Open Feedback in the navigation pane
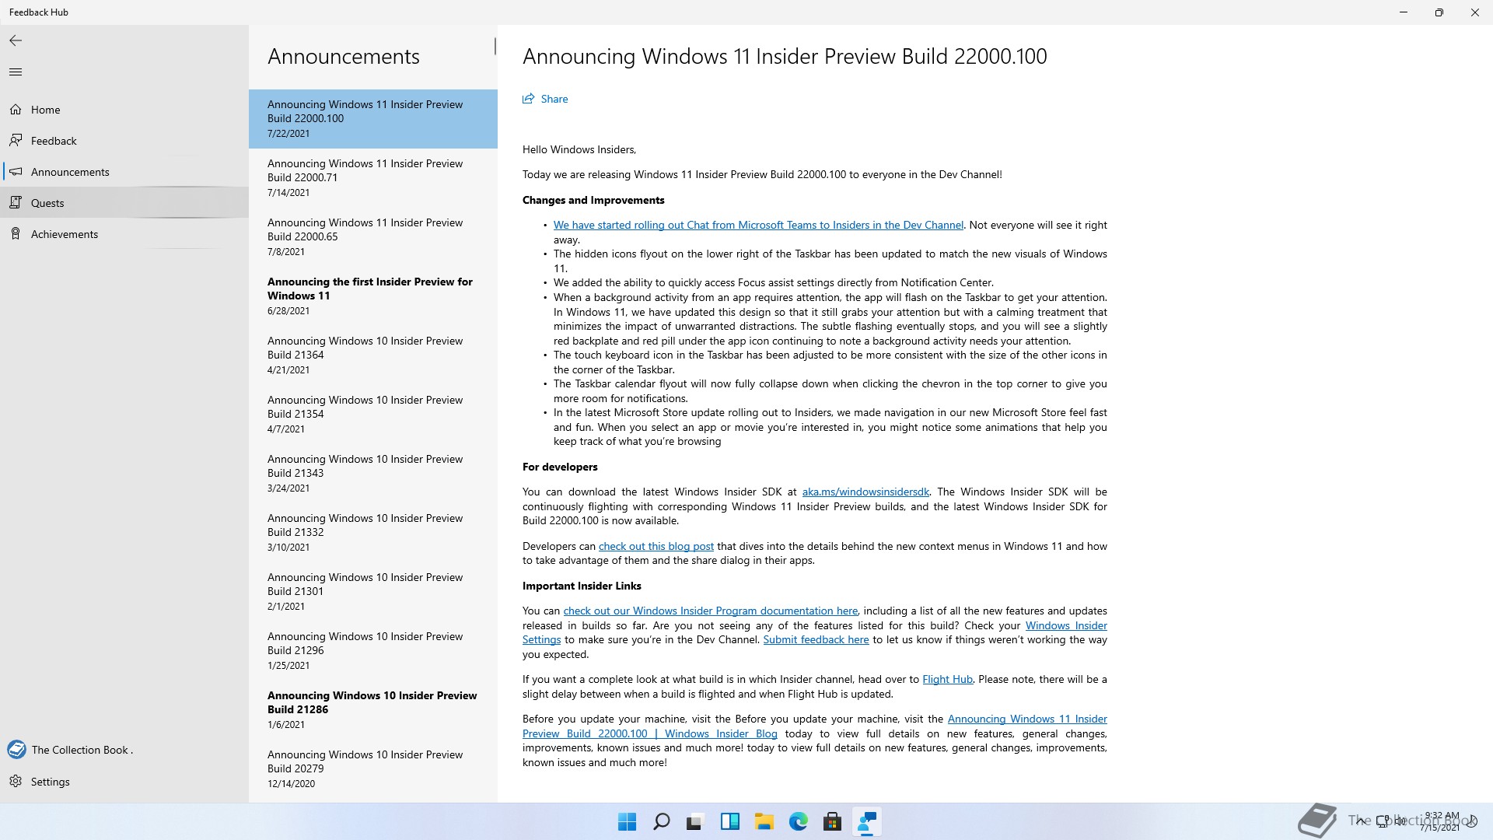Image resolution: width=1493 pixels, height=840 pixels. point(124,141)
